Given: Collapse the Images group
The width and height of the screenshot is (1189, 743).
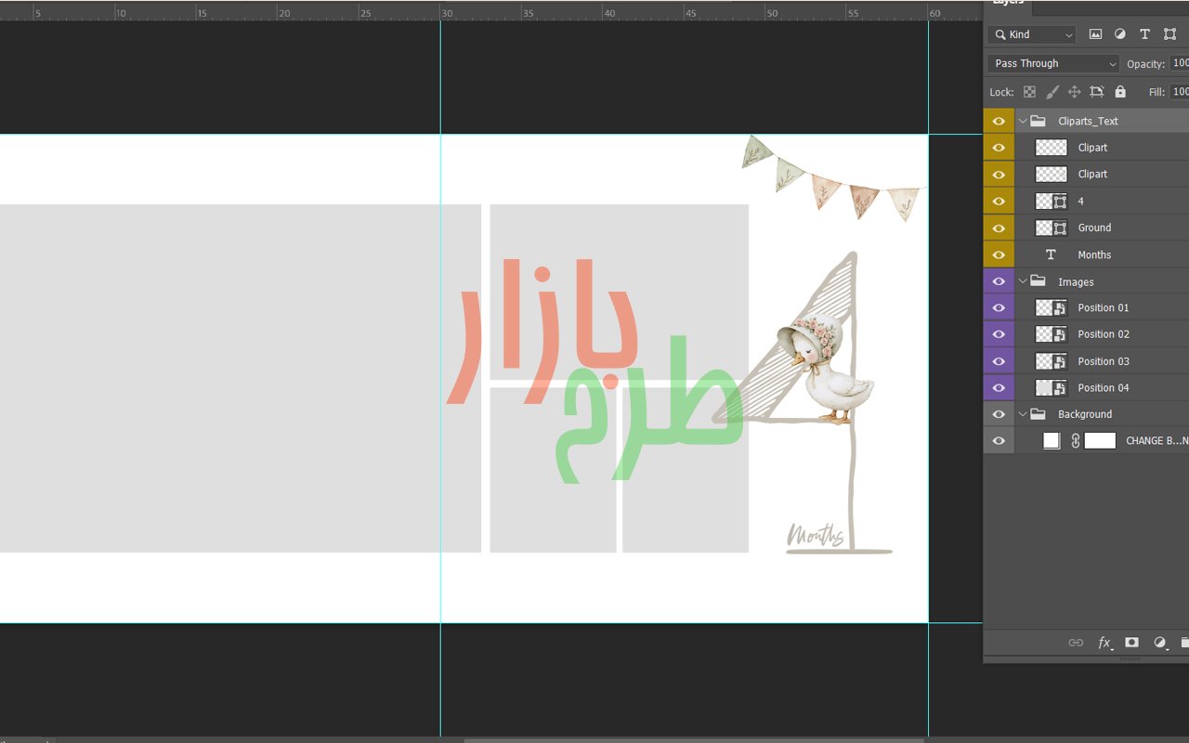Looking at the screenshot, I should pyautogui.click(x=1023, y=281).
